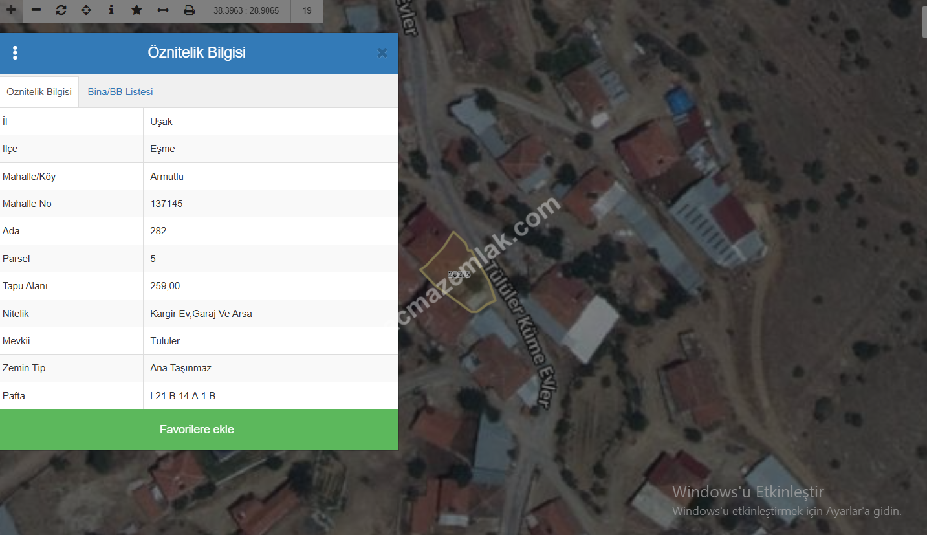
Task: Print the map with printer icon
Action: 189,10
